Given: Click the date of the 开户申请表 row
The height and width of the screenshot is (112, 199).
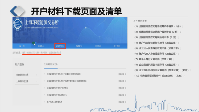Looking at the screenshot, I should (x=122, y=74).
